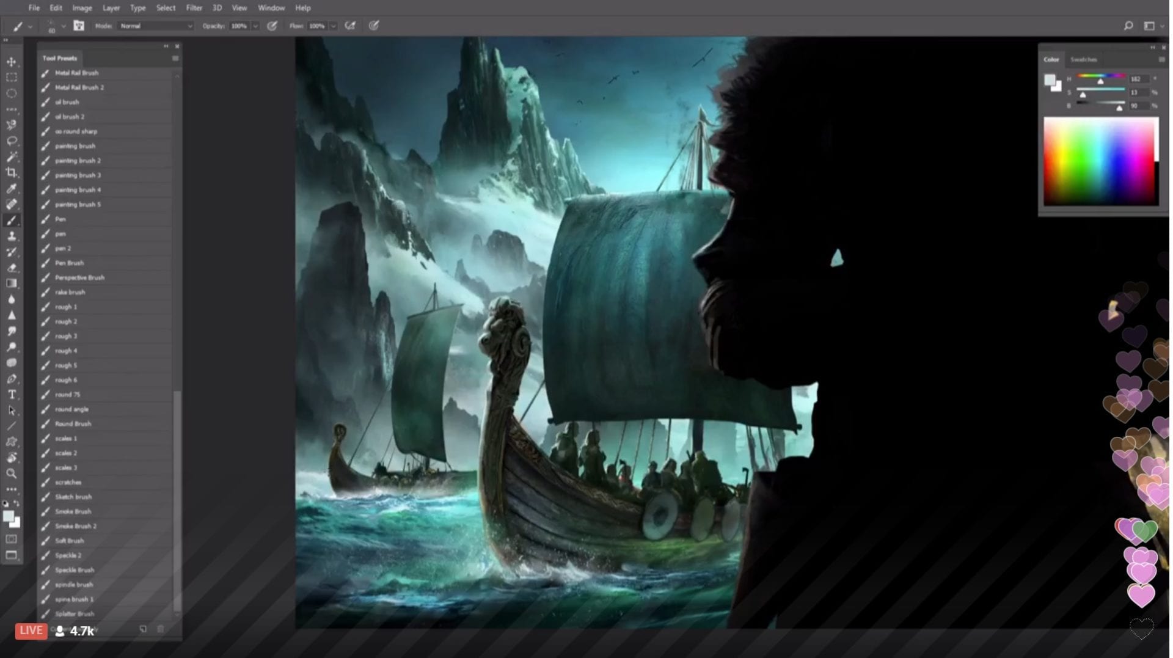
Task: Enable airbrush-style build-up effect
Action: 350,26
